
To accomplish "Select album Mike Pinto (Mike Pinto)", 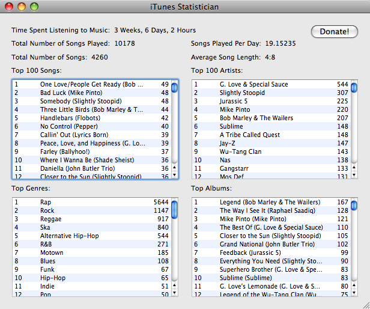I will click(x=271, y=219).
